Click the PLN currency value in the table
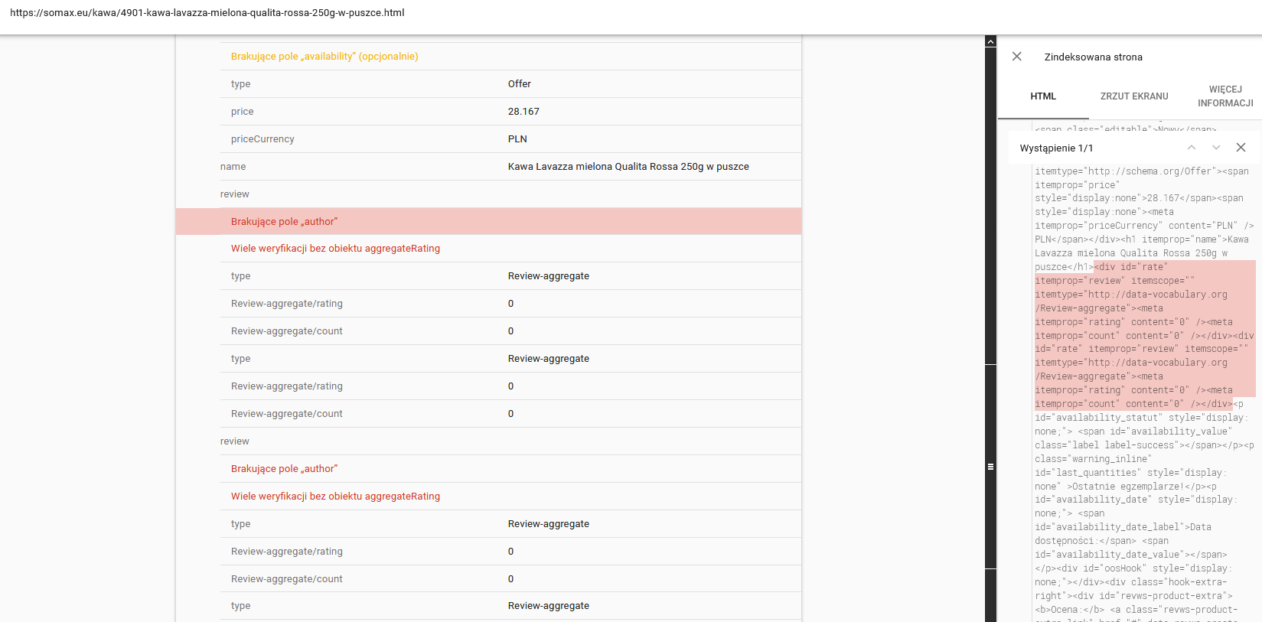The width and height of the screenshot is (1262, 622). 517,139
